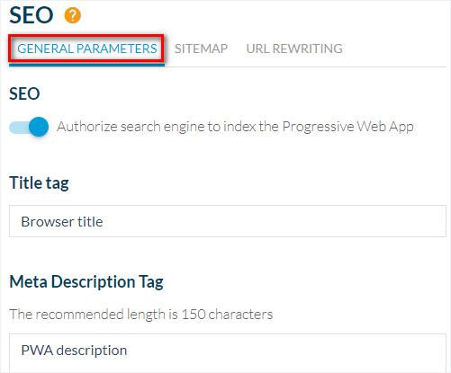Focus the Meta Description Tag text area
The width and height of the screenshot is (451, 373).
coord(228,353)
